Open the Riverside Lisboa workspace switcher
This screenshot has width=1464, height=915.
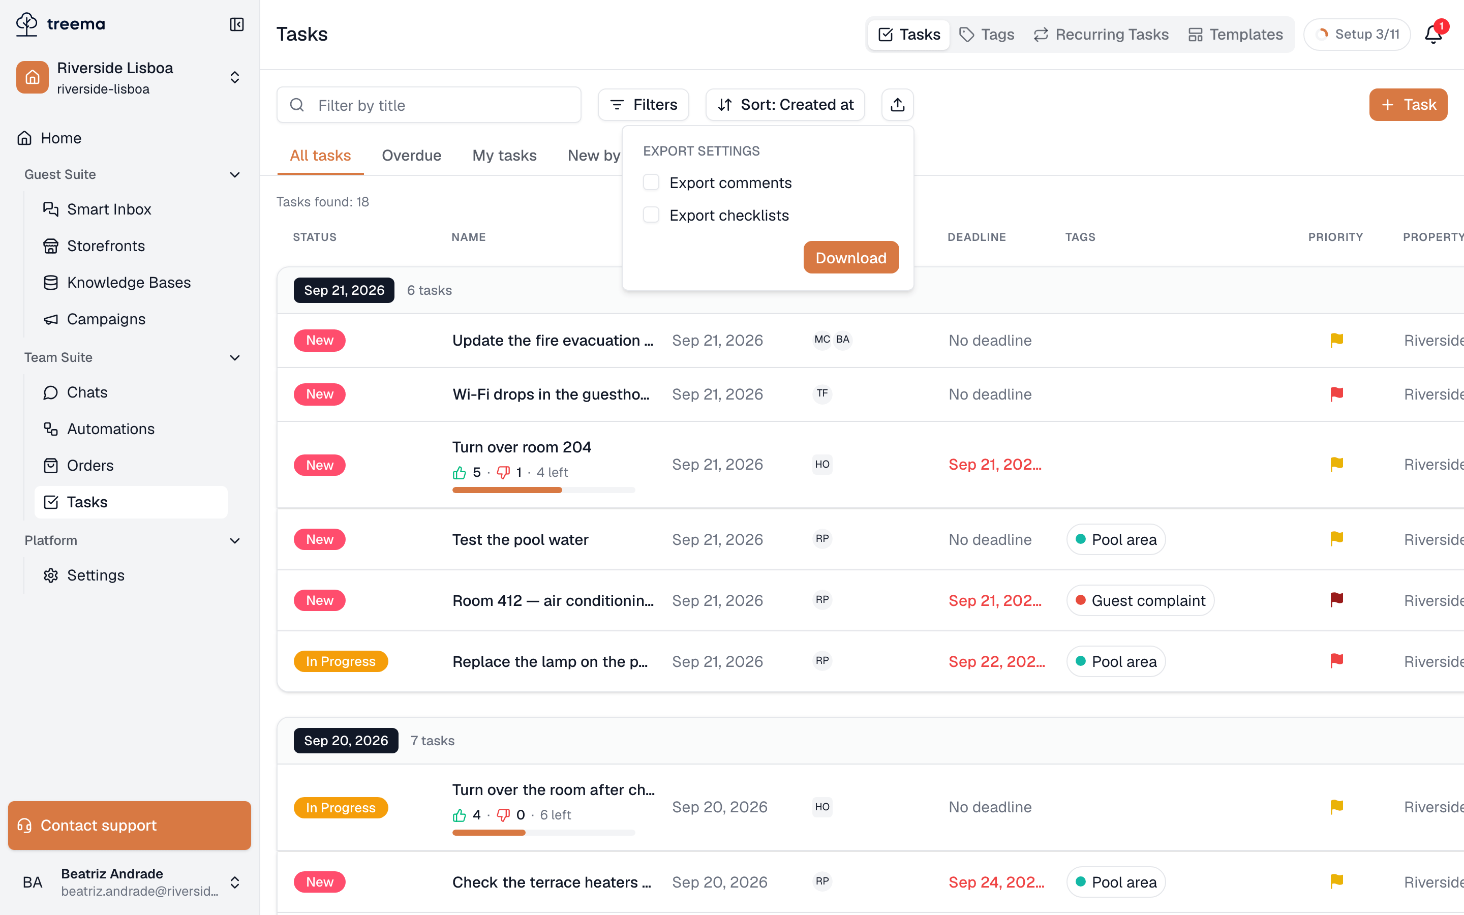tap(130, 78)
